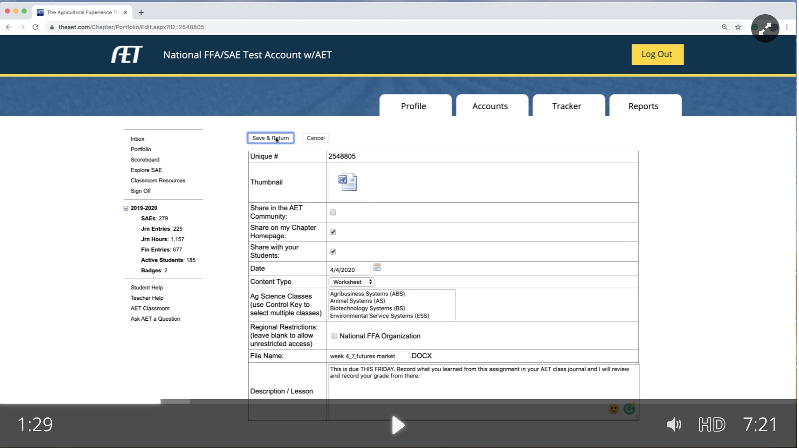Click the Active Students: 185 entry
This screenshot has height=448, width=799.
[168, 260]
